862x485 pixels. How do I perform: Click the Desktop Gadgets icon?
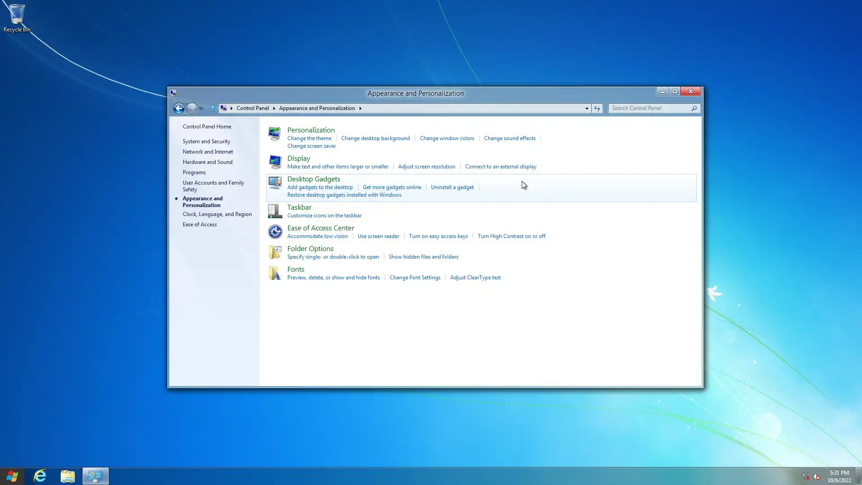coord(275,182)
